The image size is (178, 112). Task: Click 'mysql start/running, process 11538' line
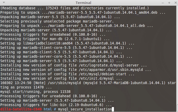tap(35, 92)
